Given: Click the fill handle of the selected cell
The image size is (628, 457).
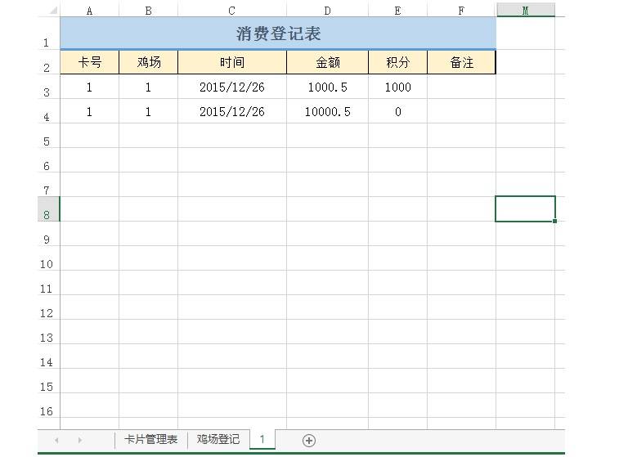Looking at the screenshot, I should point(554,221).
